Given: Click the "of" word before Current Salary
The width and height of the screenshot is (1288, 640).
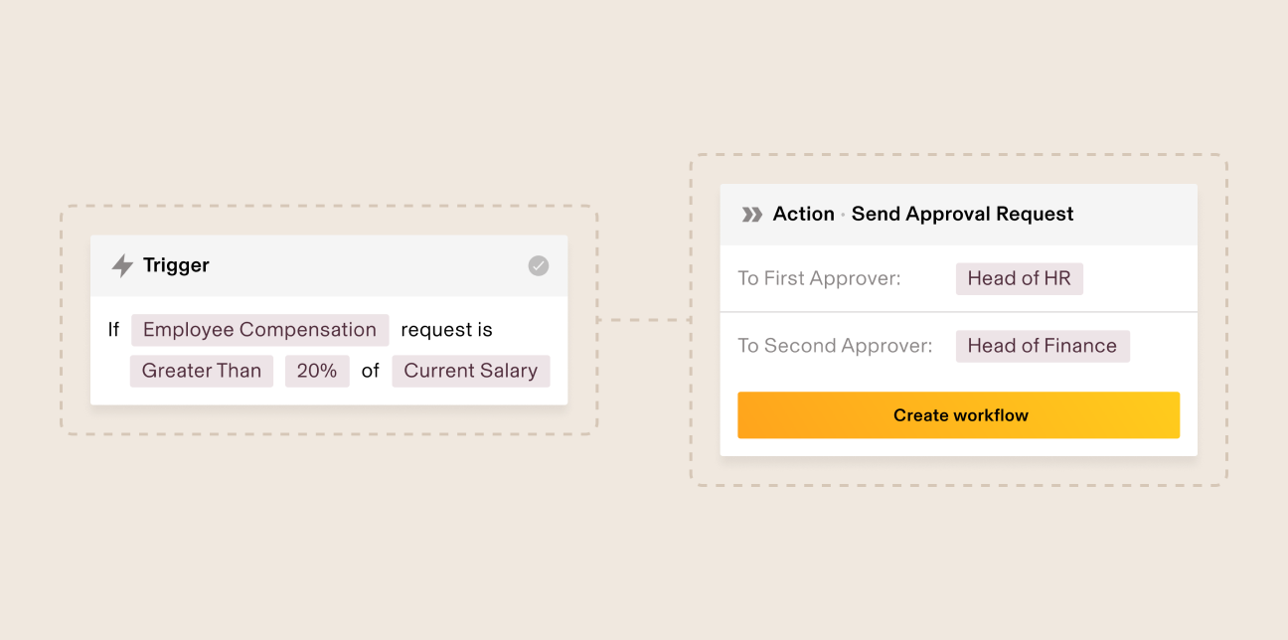Looking at the screenshot, I should point(371,371).
